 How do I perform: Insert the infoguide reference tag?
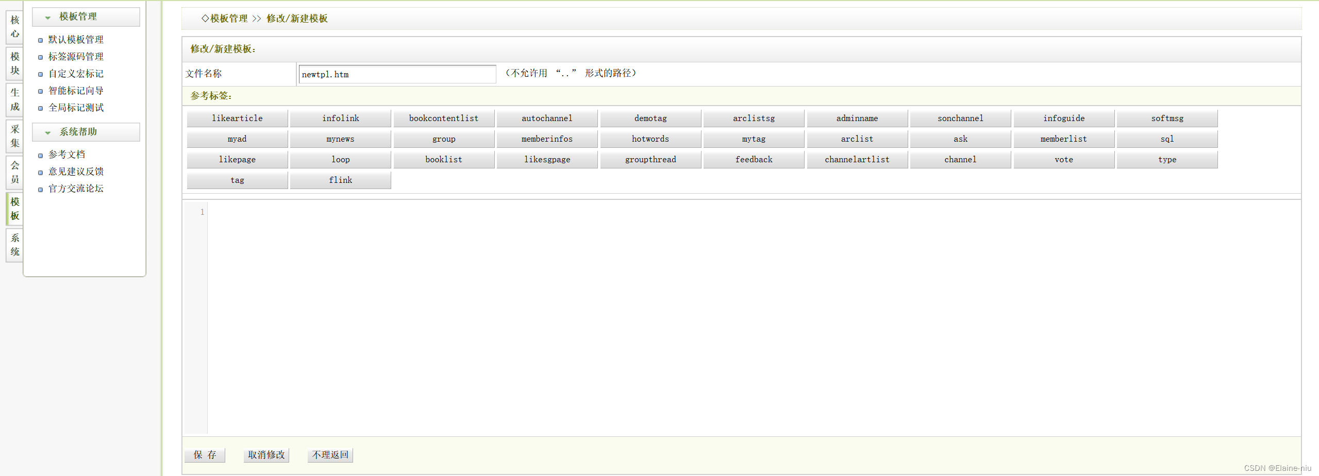click(x=1064, y=118)
